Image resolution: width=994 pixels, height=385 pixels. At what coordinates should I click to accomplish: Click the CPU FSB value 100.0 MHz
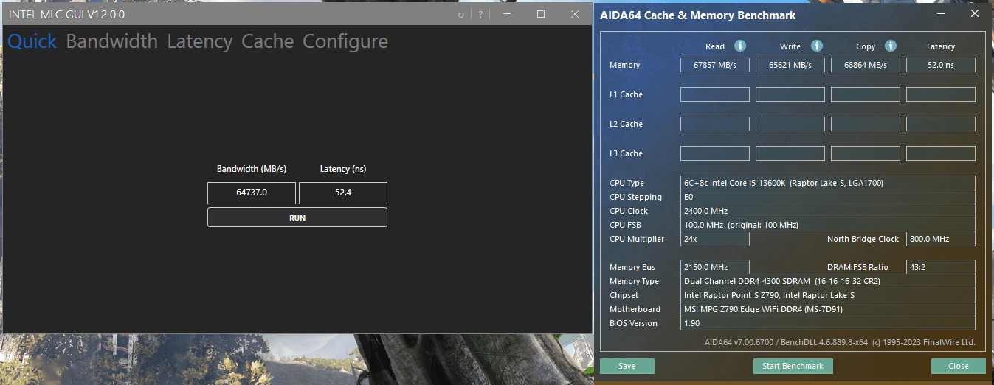[x=828, y=225]
